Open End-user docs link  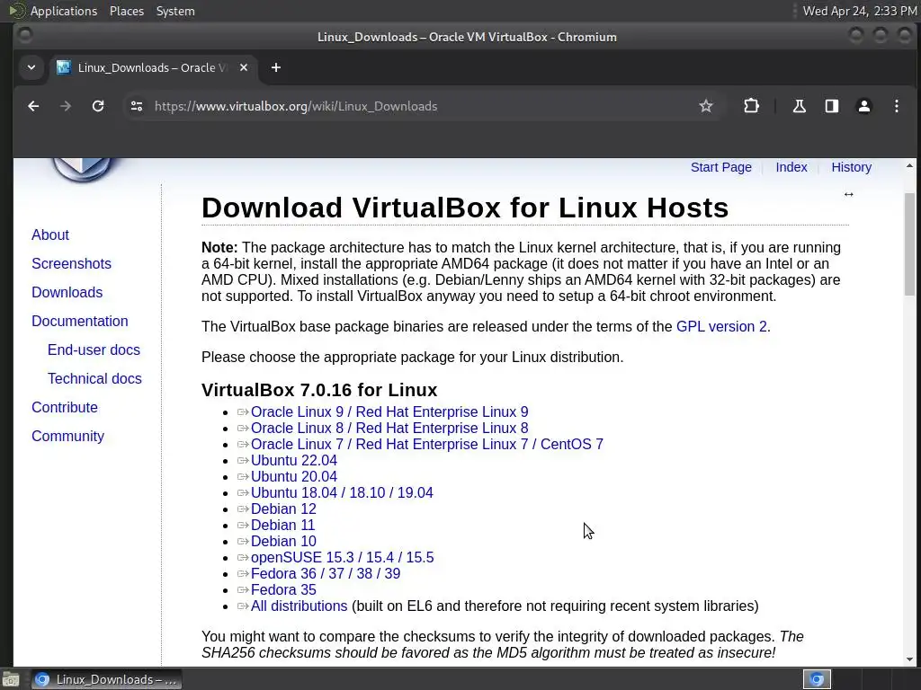click(x=94, y=349)
